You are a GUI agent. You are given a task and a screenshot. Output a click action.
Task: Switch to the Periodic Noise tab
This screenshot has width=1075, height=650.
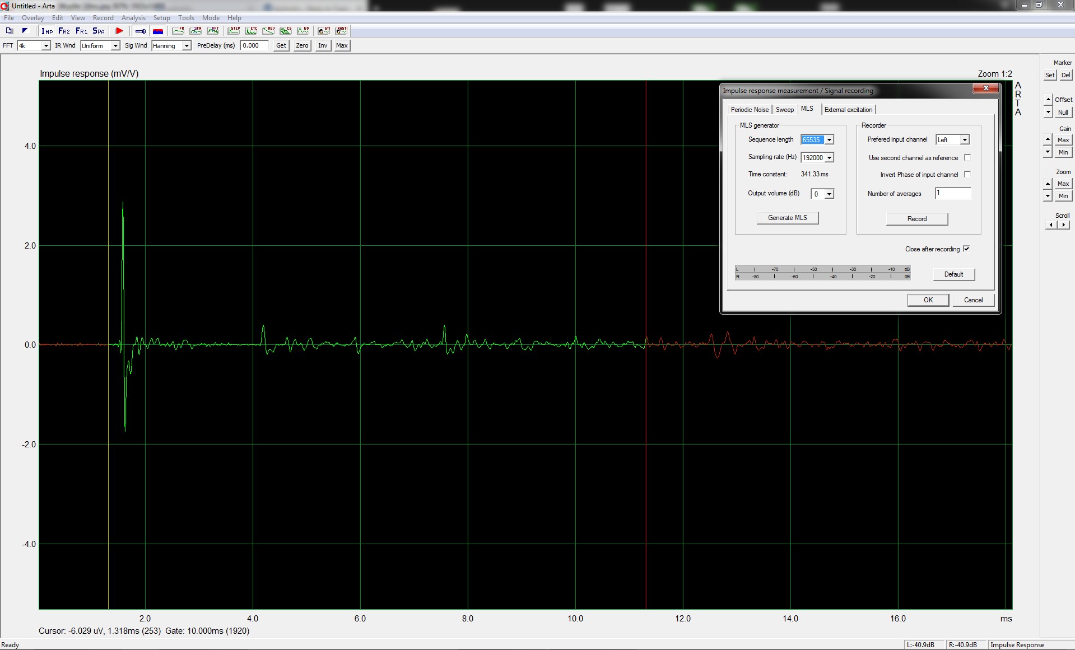(x=750, y=110)
